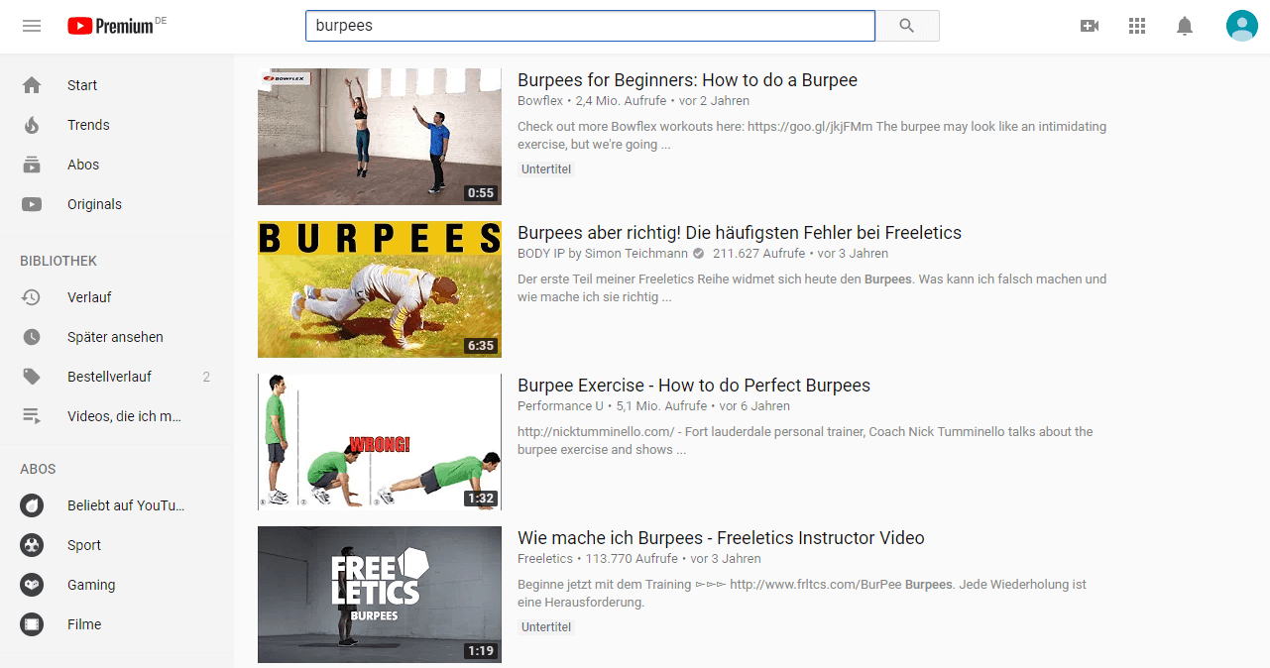The image size is (1270, 668).
Task: Click the Originals play icon
Action: click(32, 204)
